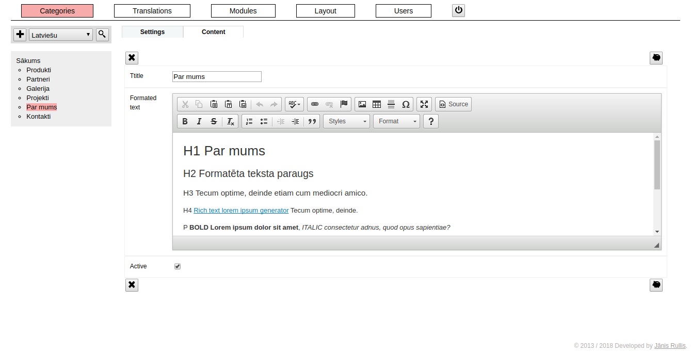Open the Translations menu
The height and width of the screenshot is (353, 691).
pyautogui.click(x=152, y=11)
